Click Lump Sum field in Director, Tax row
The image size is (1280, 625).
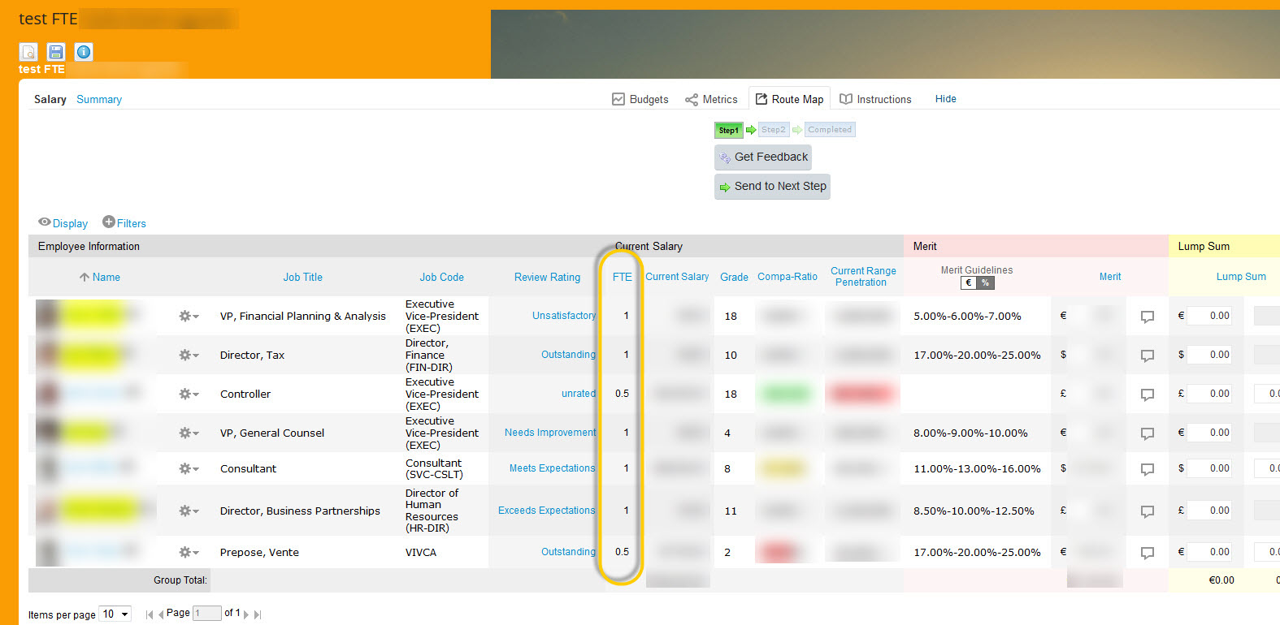tap(1209, 355)
